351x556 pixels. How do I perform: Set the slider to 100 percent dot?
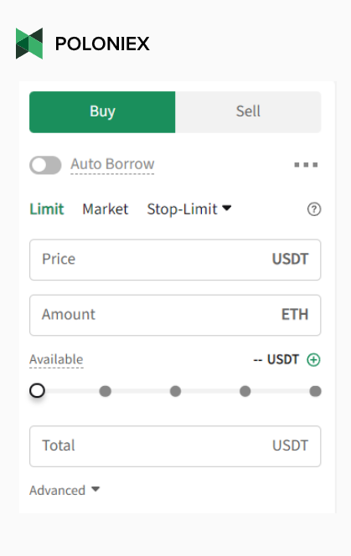pyautogui.click(x=315, y=391)
